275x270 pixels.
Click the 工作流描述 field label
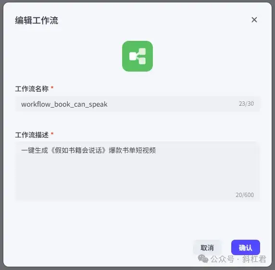point(32,135)
